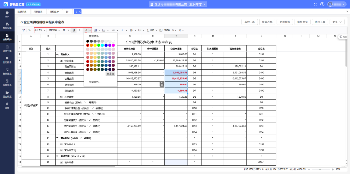Screen dimensions: 350x174
Task: Open 设置 settings in the left sidebar
Action: tap(7, 106)
